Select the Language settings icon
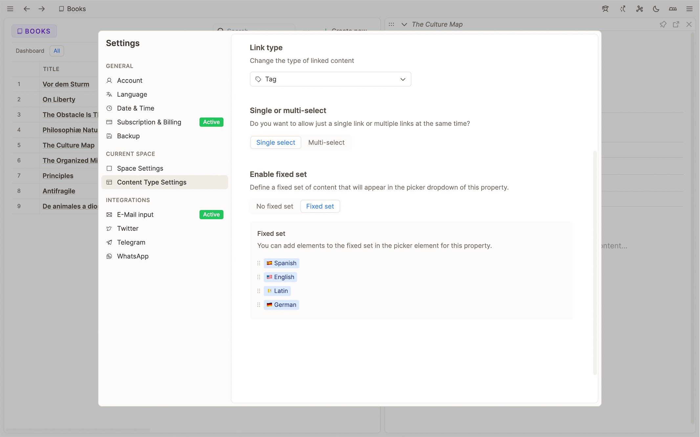This screenshot has height=437, width=700. point(109,94)
